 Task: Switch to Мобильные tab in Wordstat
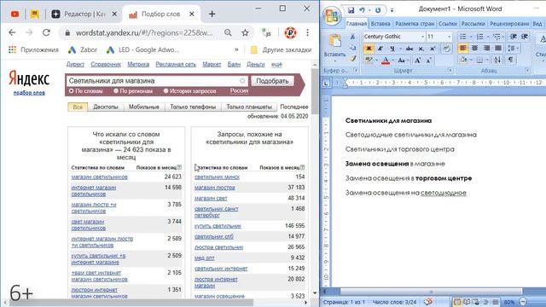pyautogui.click(x=144, y=107)
